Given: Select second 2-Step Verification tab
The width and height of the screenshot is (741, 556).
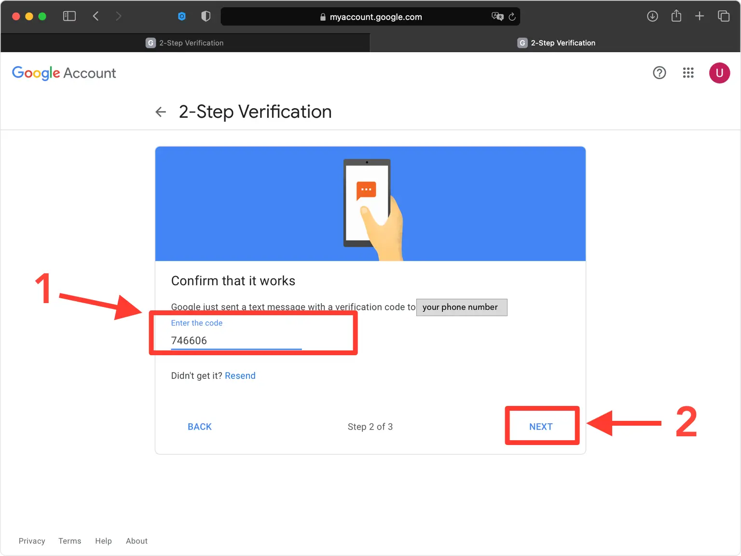Looking at the screenshot, I should point(555,43).
